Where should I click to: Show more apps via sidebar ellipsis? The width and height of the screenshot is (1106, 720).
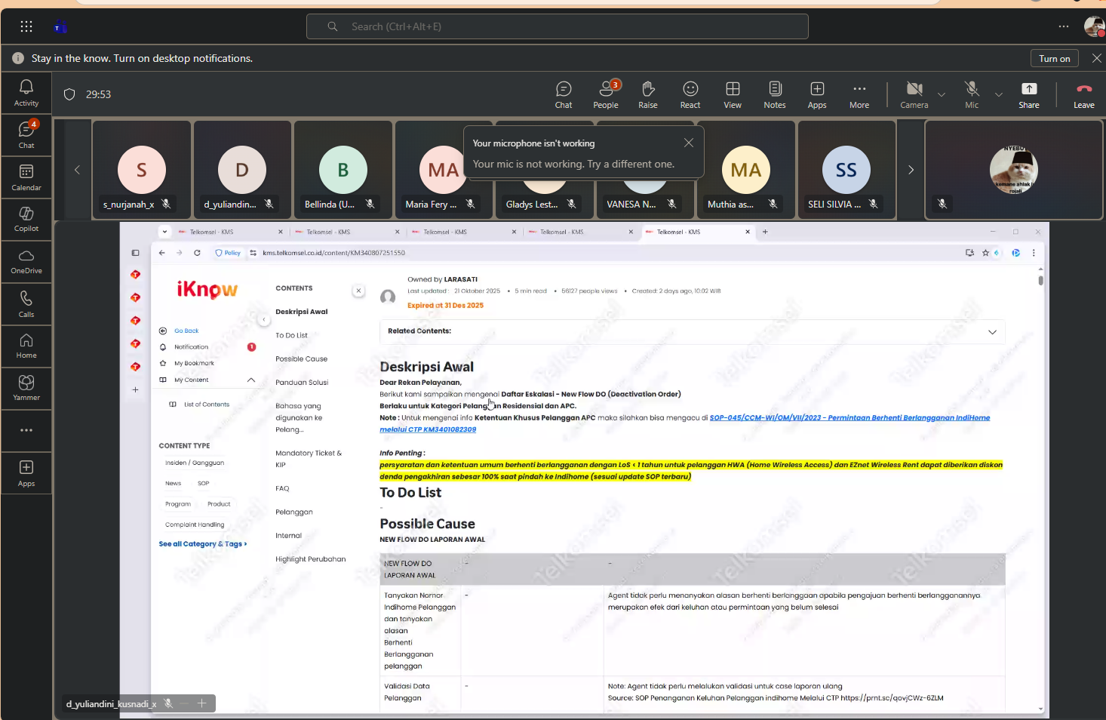pos(26,430)
